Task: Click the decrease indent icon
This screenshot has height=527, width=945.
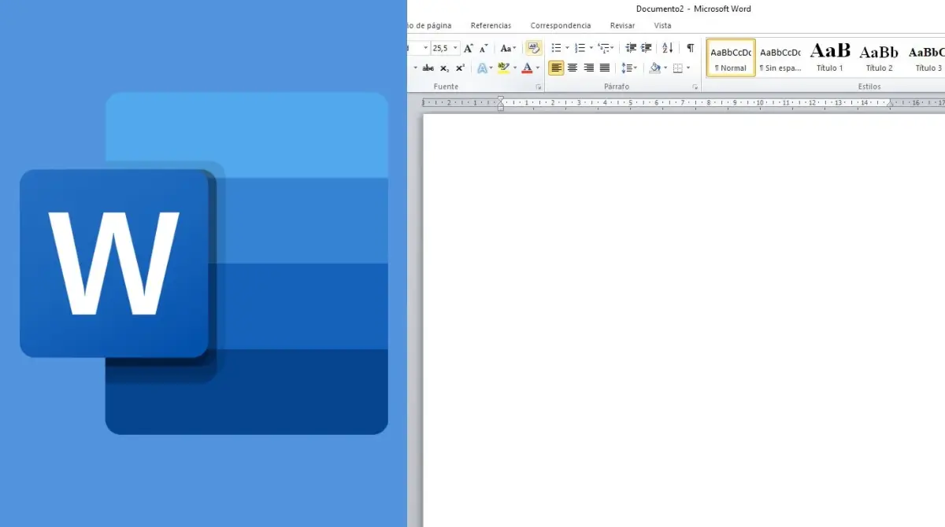Action: pyautogui.click(x=630, y=48)
